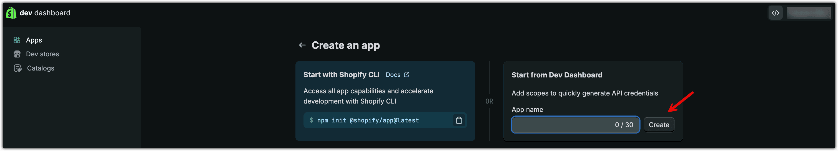The width and height of the screenshot is (838, 151).
Task: Open the code brackets icon in header
Action: tap(776, 13)
